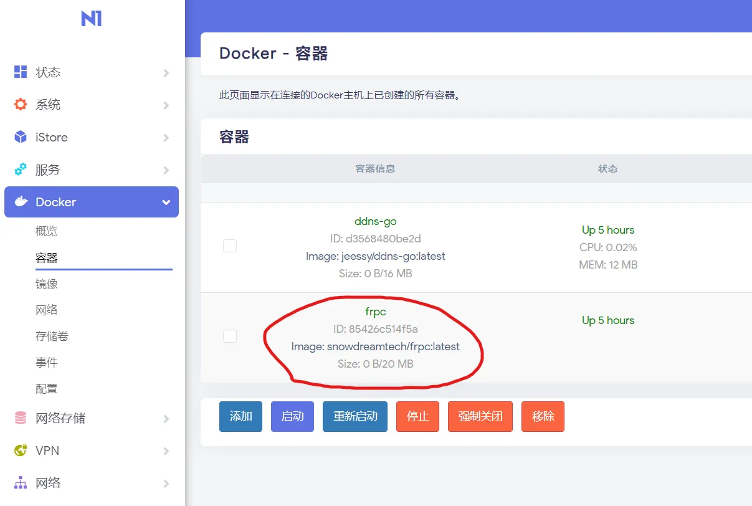Image resolution: width=752 pixels, height=506 pixels.
Task: Open the frpc container name link
Action: (375, 311)
